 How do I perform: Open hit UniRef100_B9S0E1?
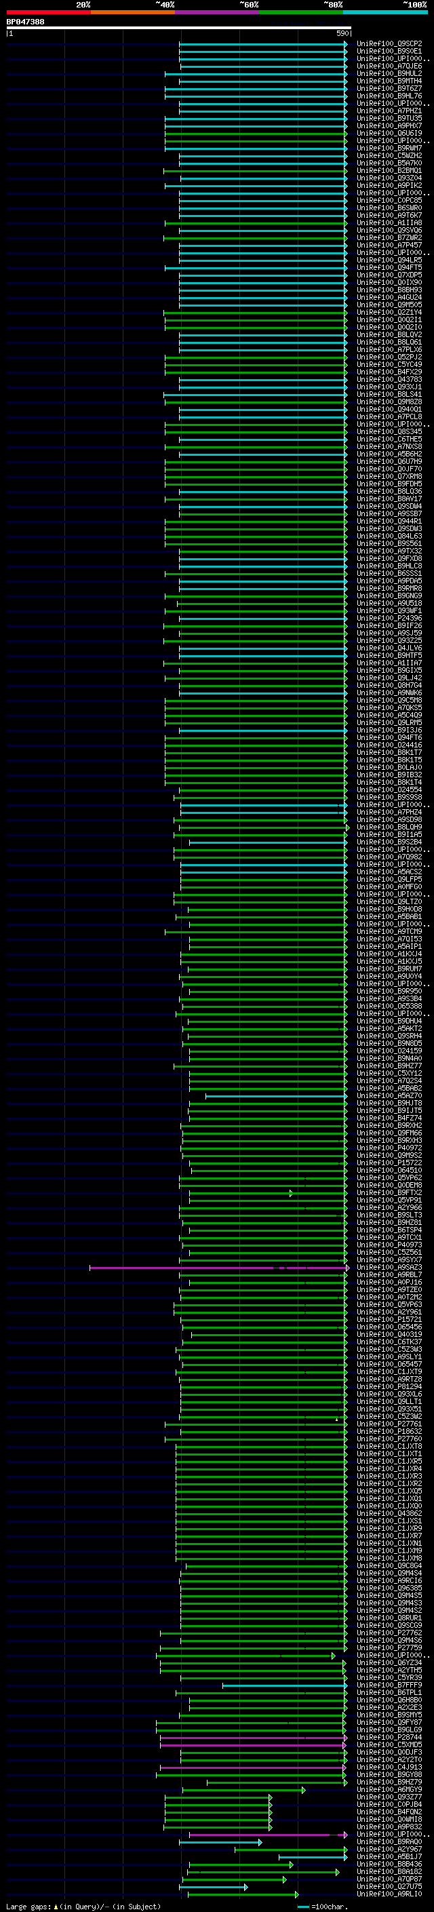tap(389, 52)
